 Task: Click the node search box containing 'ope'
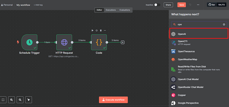(x=199, y=24)
